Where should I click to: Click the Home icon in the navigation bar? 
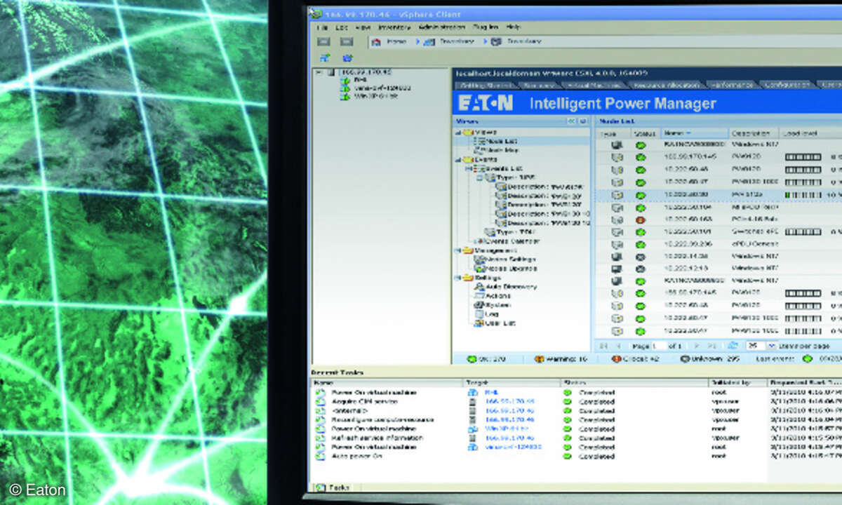tap(377, 41)
